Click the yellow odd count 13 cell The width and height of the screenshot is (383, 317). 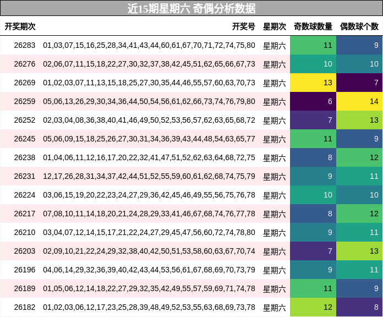pyautogui.click(x=313, y=83)
